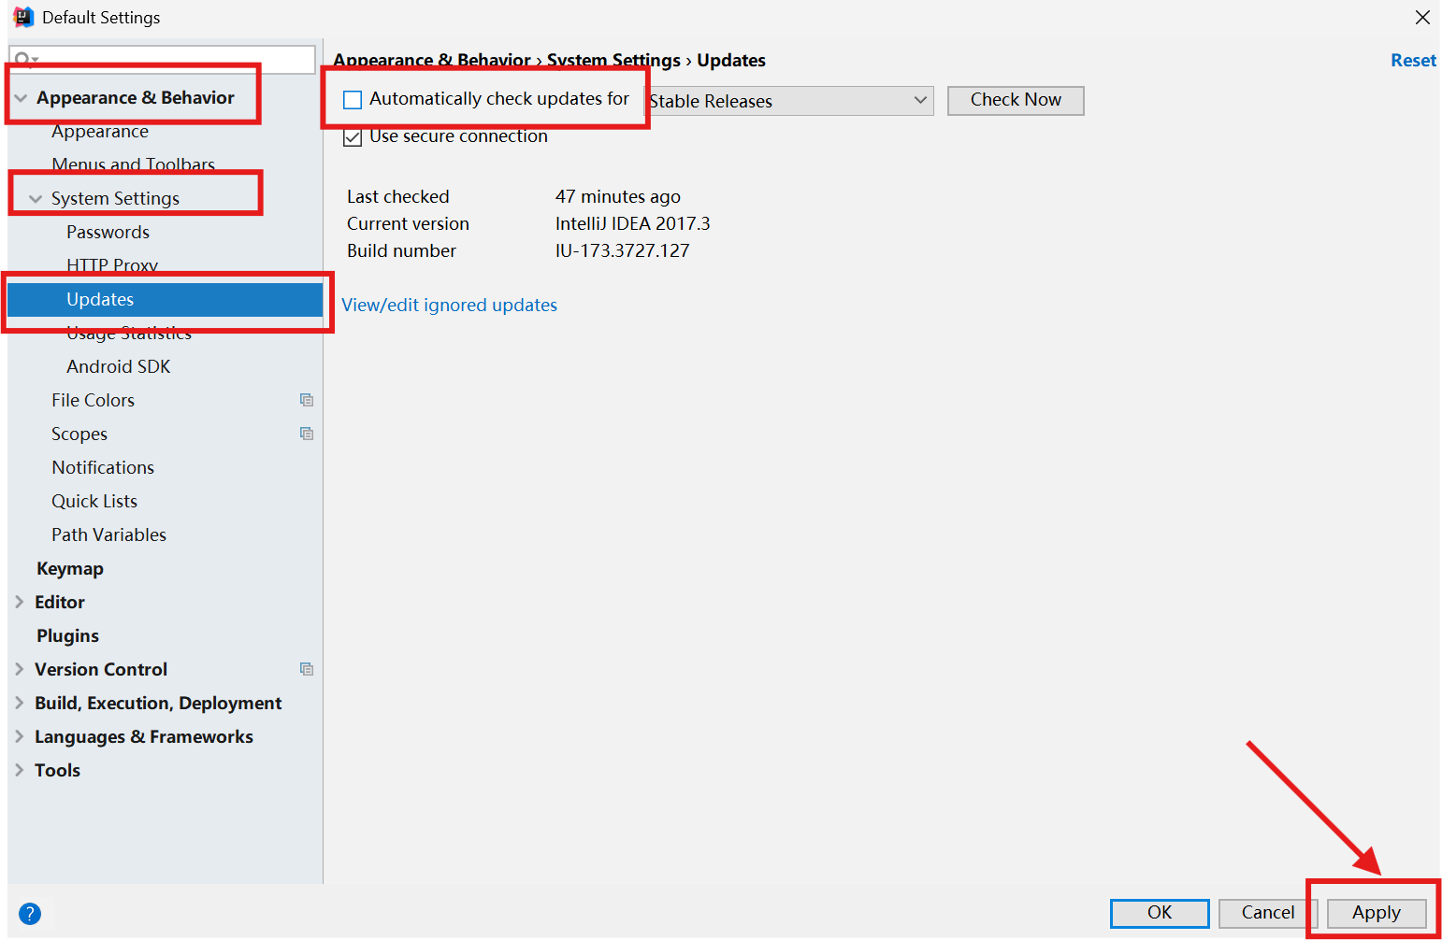Click into the settings search field
Image resolution: width=1442 pixels, height=940 pixels.
pyautogui.click(x=164, y=60)
